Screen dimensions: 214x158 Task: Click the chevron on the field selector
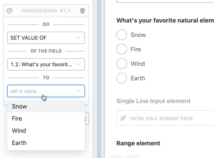[78, 64]
